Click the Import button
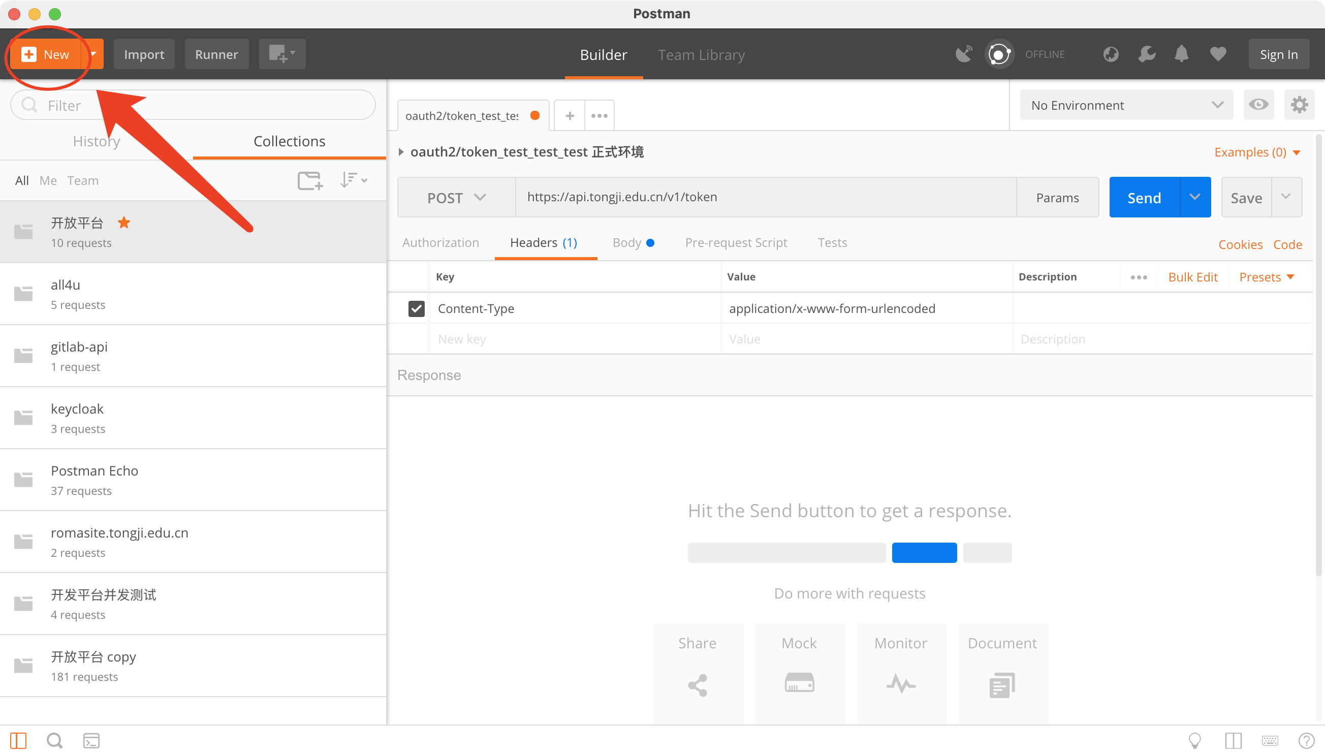Image resolution: width=1325 pixels, height=756 pixels. 144,54
